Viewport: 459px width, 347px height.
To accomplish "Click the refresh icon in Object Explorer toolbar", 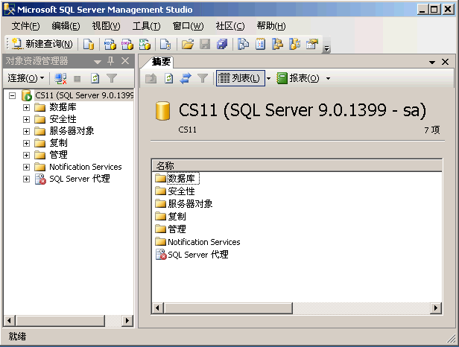I will [x=95, y=78].
